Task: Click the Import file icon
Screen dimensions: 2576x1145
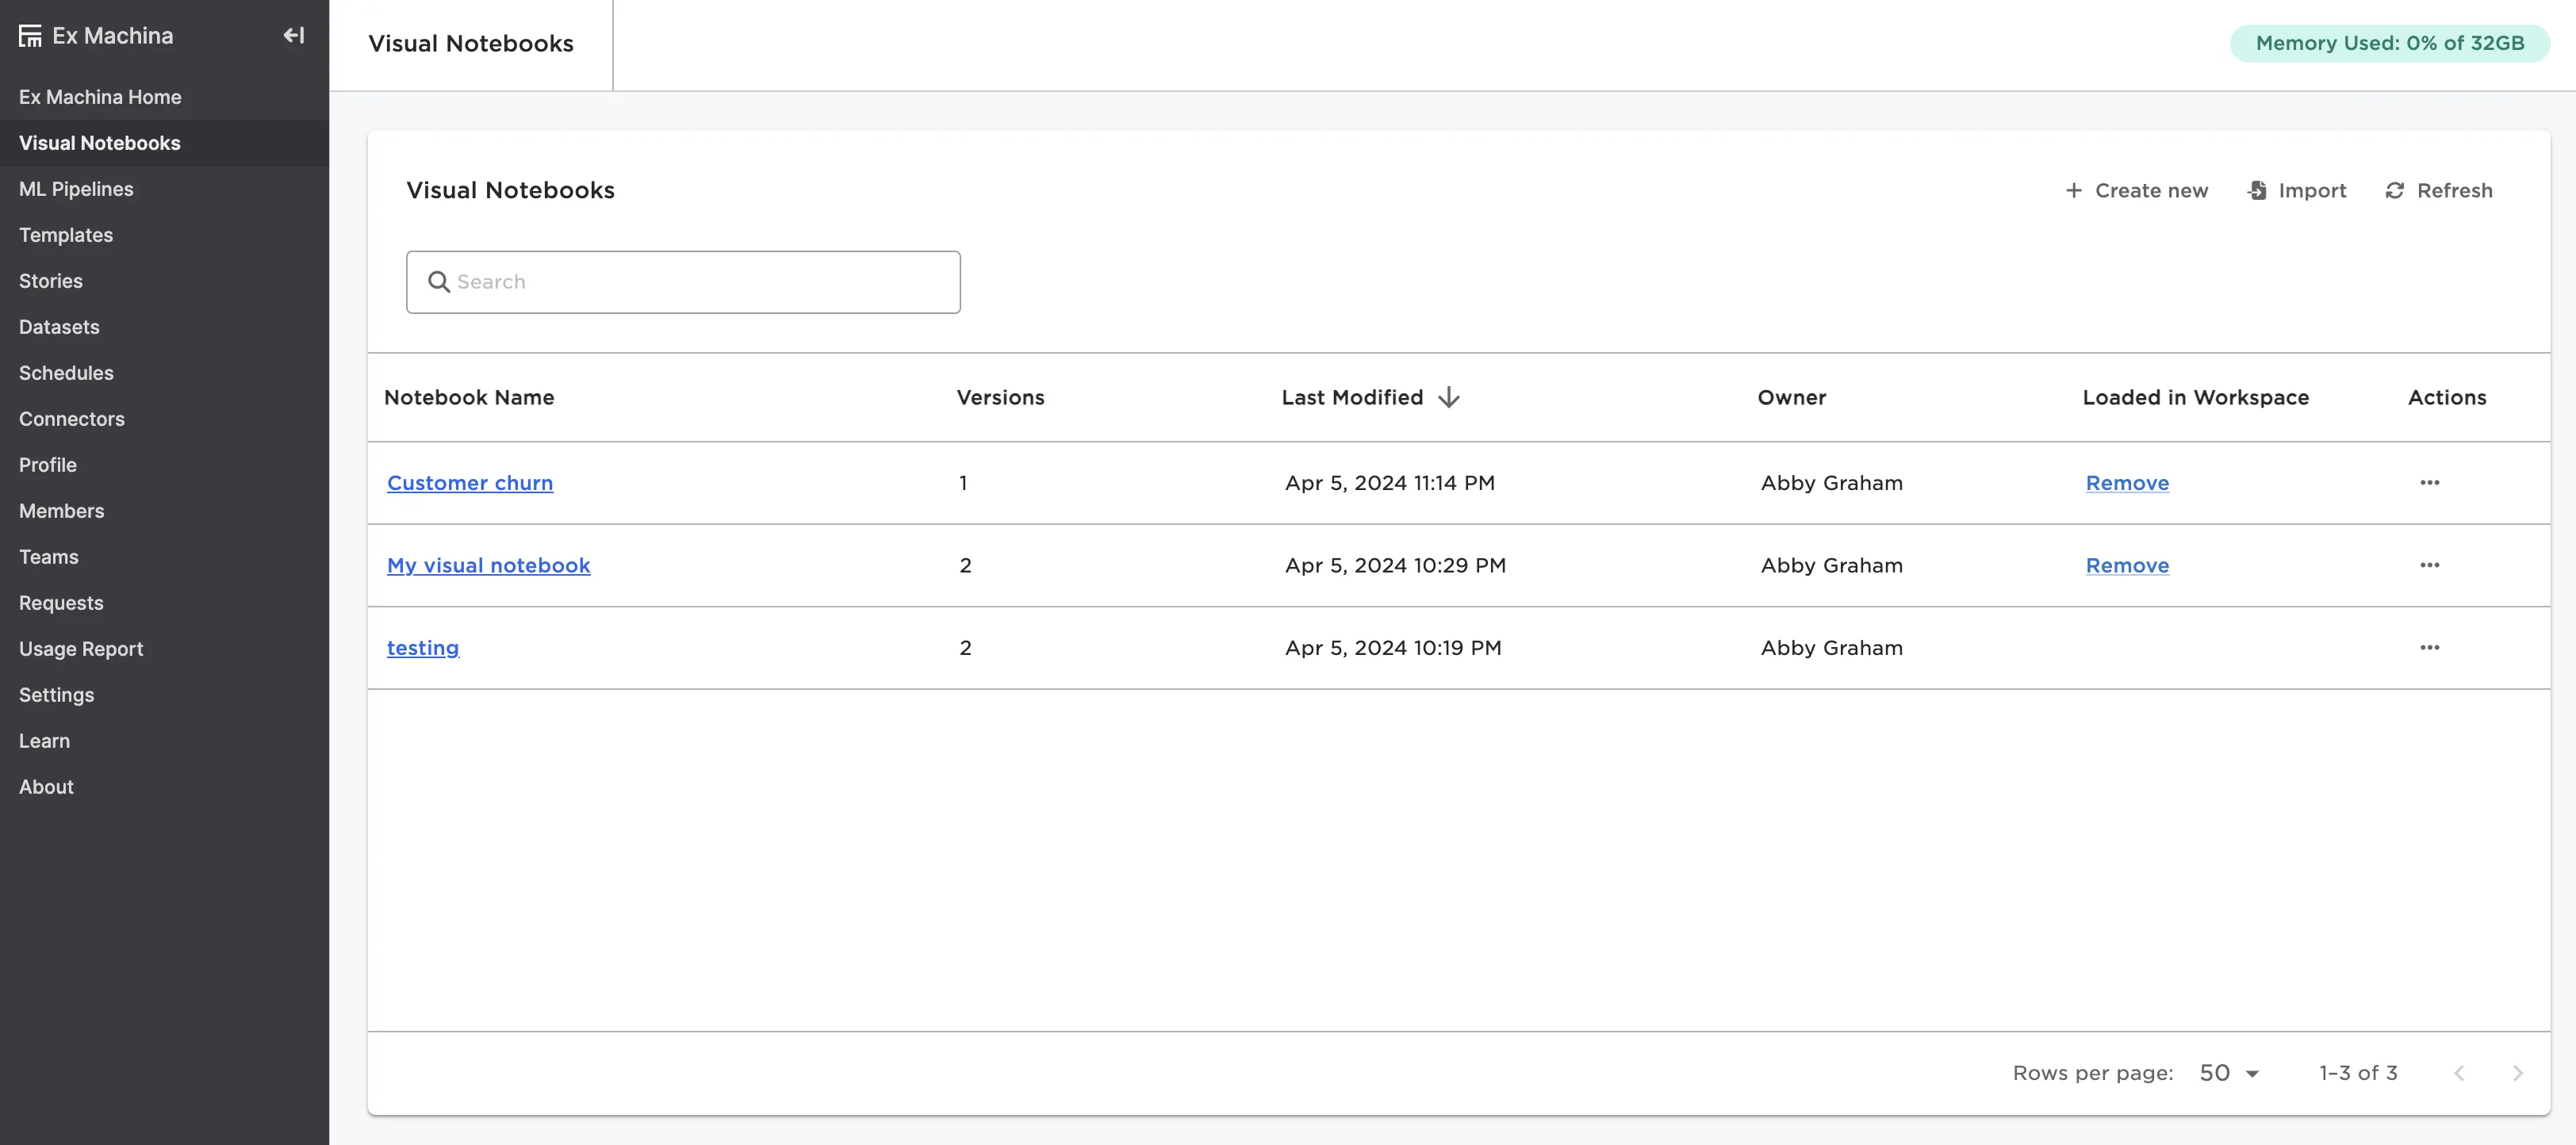Action: click(2257, 190)
